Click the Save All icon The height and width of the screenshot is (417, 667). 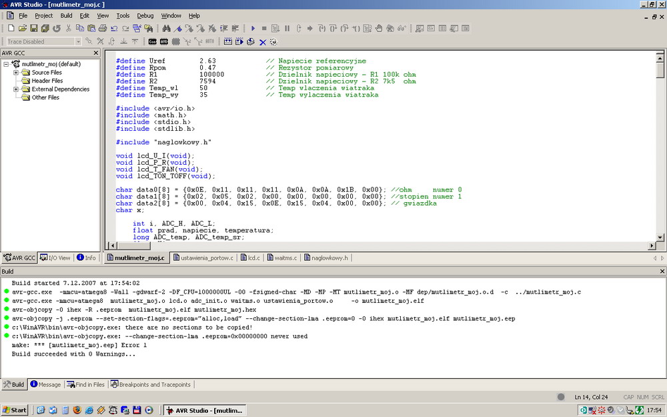point(45,29)
